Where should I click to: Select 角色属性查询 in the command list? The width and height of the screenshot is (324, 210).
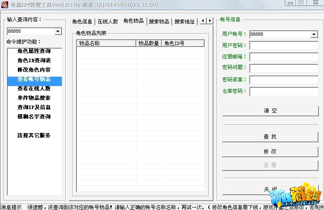(x=34, y=51)
